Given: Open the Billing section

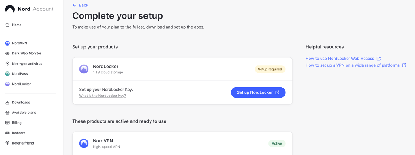Looking at the screenshot, I should coord(17,123).
